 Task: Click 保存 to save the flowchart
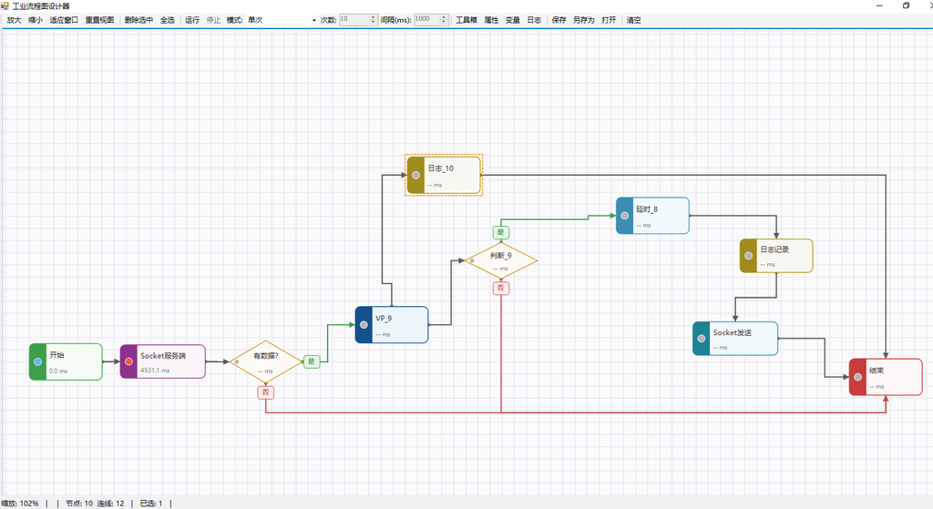tap(559, 20)
